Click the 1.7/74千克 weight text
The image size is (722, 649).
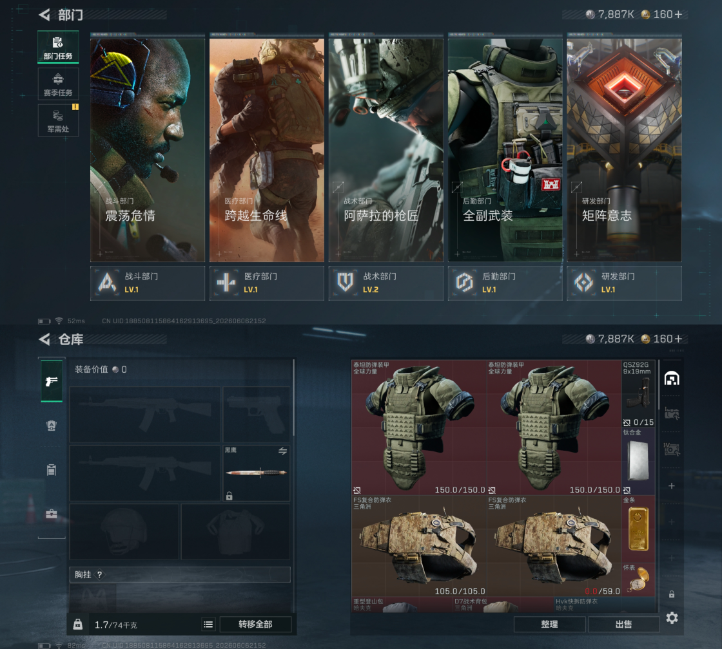tap(115, 625)
